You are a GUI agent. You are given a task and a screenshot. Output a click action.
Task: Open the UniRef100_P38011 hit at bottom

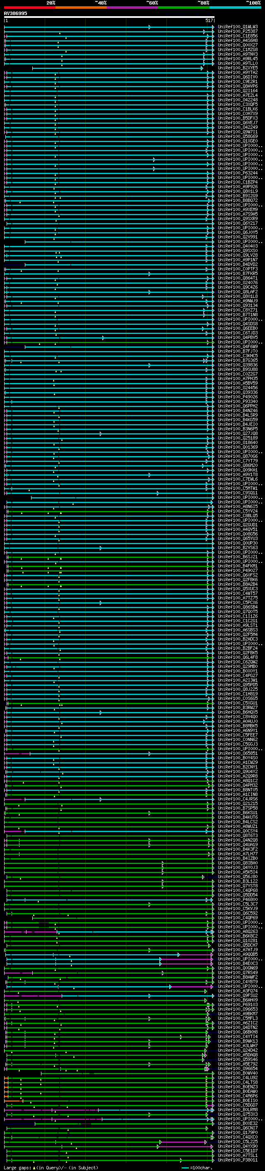coord(237,1160)
